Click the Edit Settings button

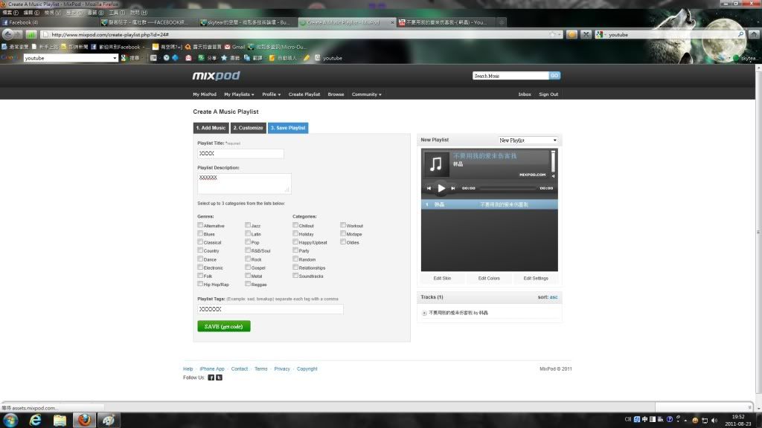click(536, 279)
